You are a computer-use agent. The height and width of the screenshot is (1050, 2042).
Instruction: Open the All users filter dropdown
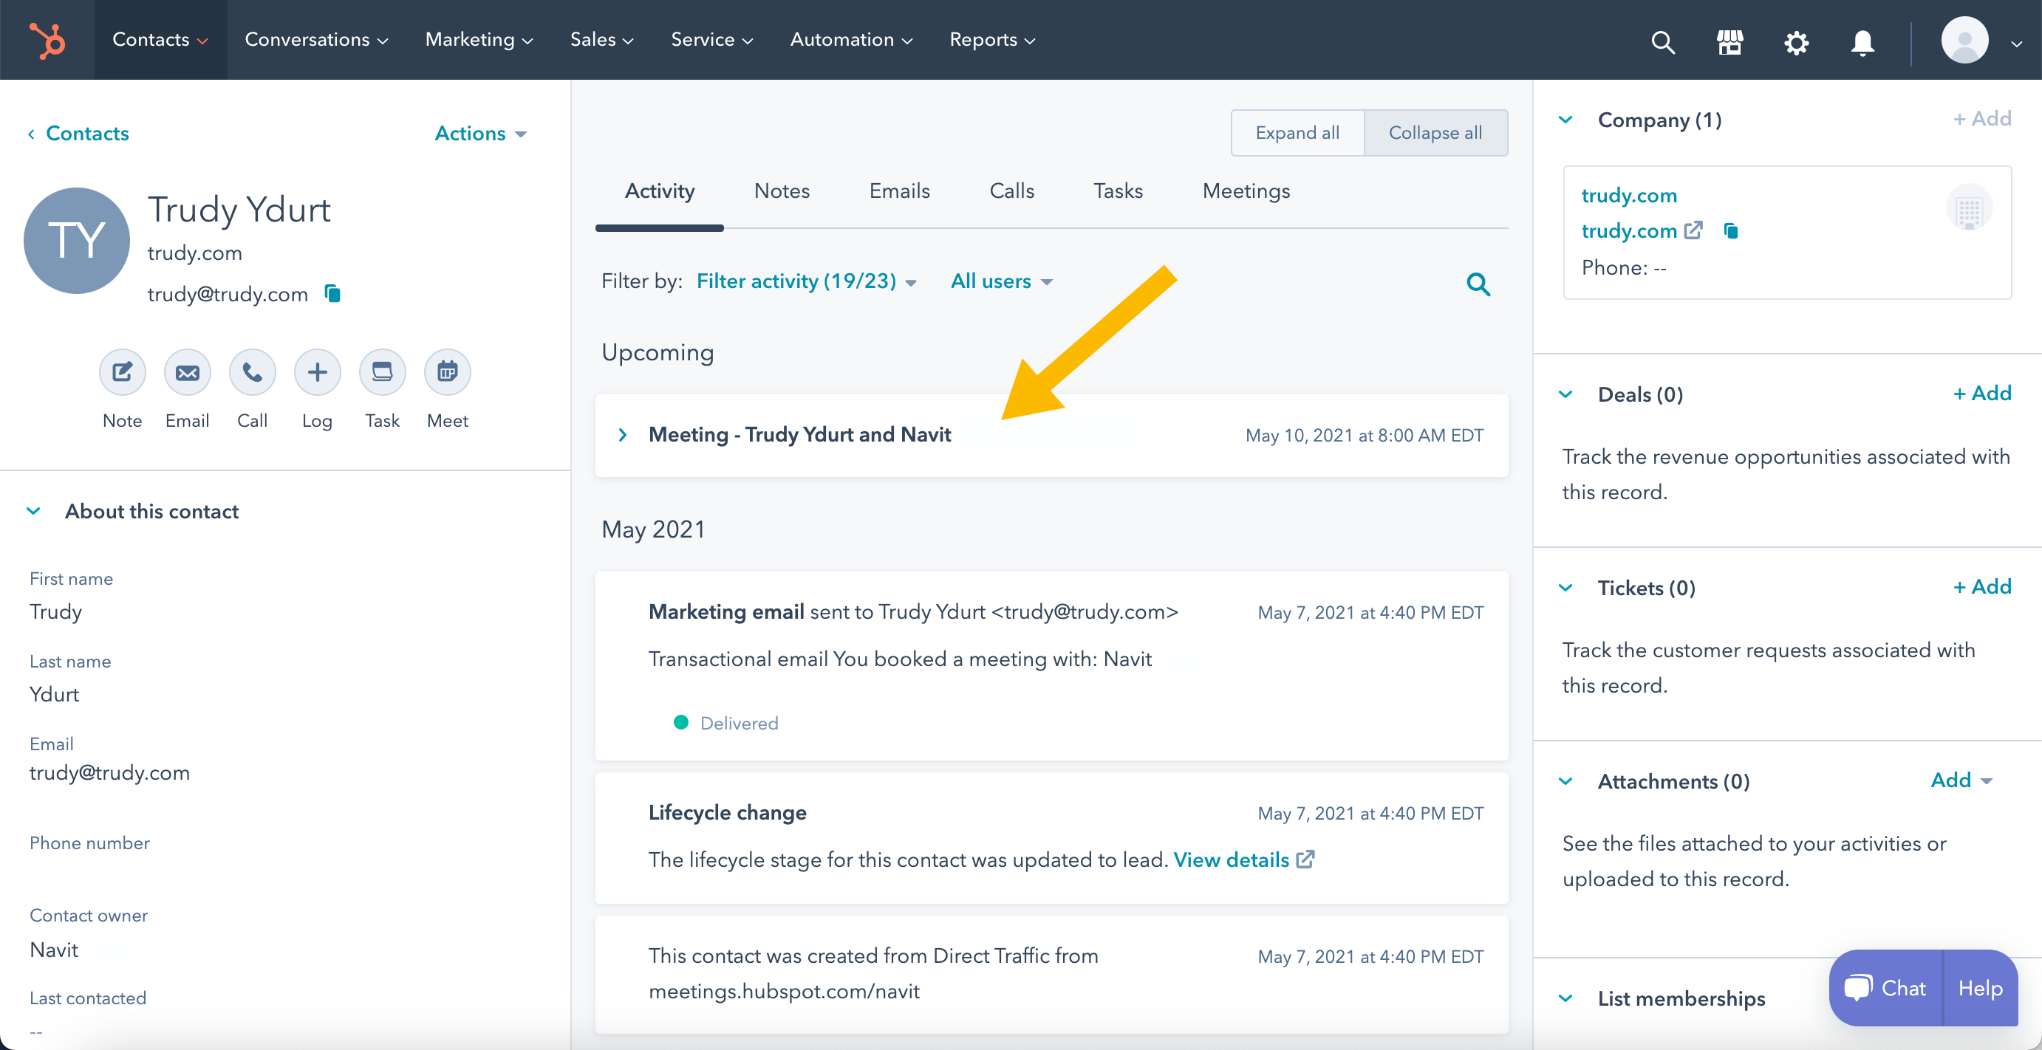point(1001,281)
